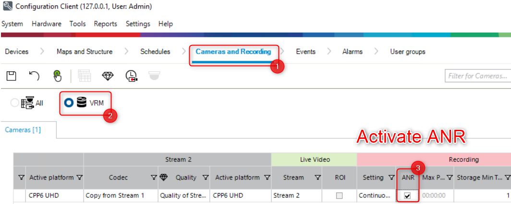Open the Hardware menu
511x204 pixels.
[46, 24]
